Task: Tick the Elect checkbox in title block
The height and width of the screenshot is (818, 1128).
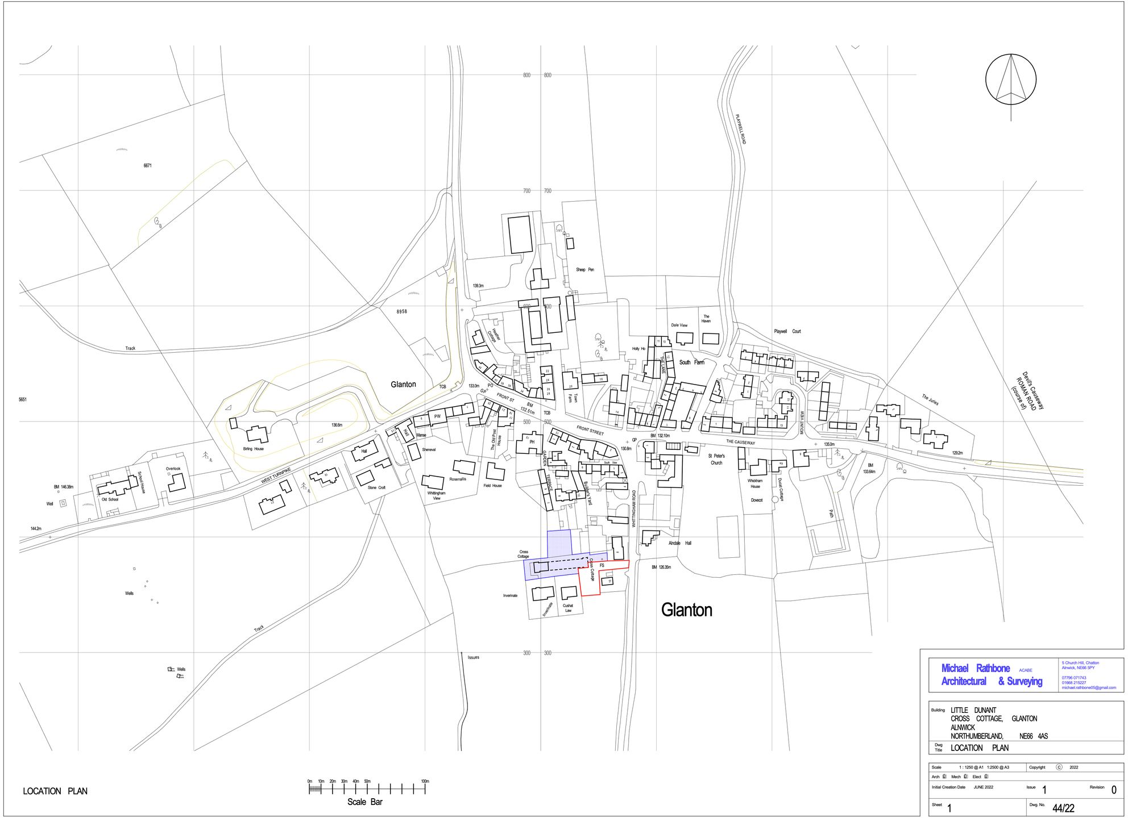Action: 986,777
